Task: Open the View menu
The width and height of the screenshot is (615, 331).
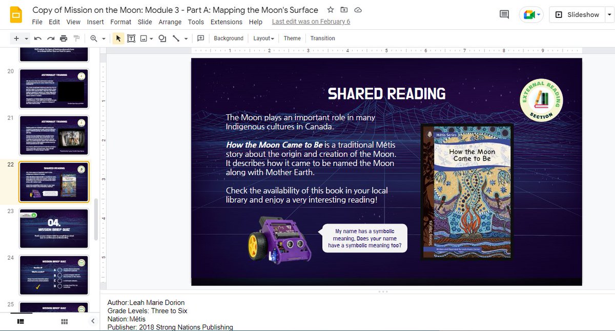Action: 73,22
